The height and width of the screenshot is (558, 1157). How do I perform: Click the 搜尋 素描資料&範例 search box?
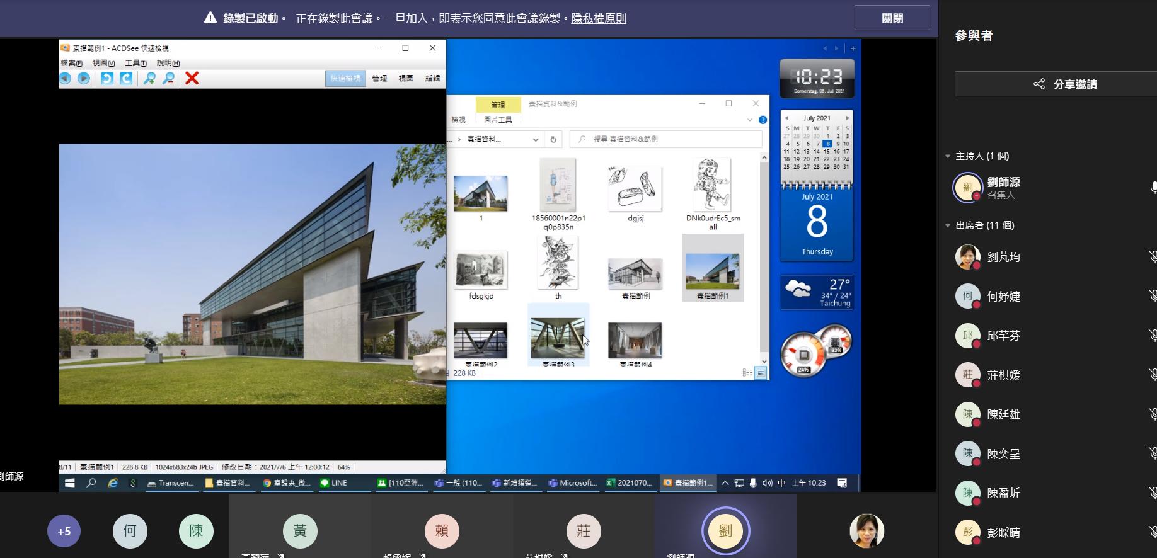point(666,139)
